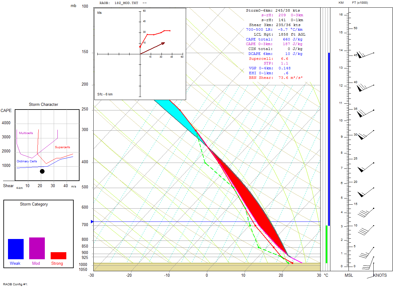This screenshot has width=393, height=289.
Task: Select the purple Mod storm category bar
Action: [37, 248]
